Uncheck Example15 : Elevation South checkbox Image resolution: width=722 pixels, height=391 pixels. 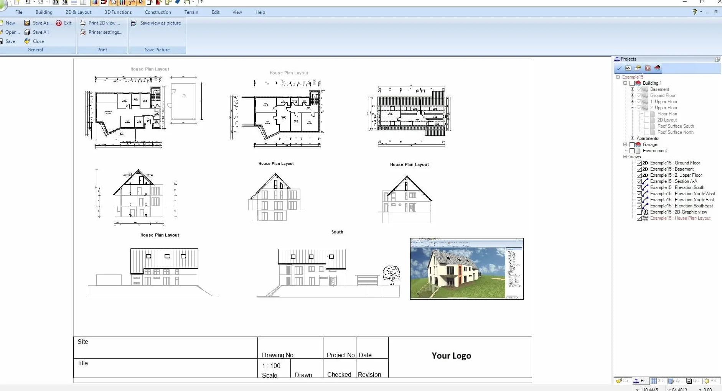[x=639, y=187]
